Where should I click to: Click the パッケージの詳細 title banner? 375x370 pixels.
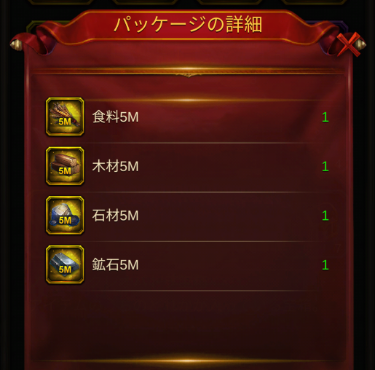pyautogui.click(x=188, y=24)
